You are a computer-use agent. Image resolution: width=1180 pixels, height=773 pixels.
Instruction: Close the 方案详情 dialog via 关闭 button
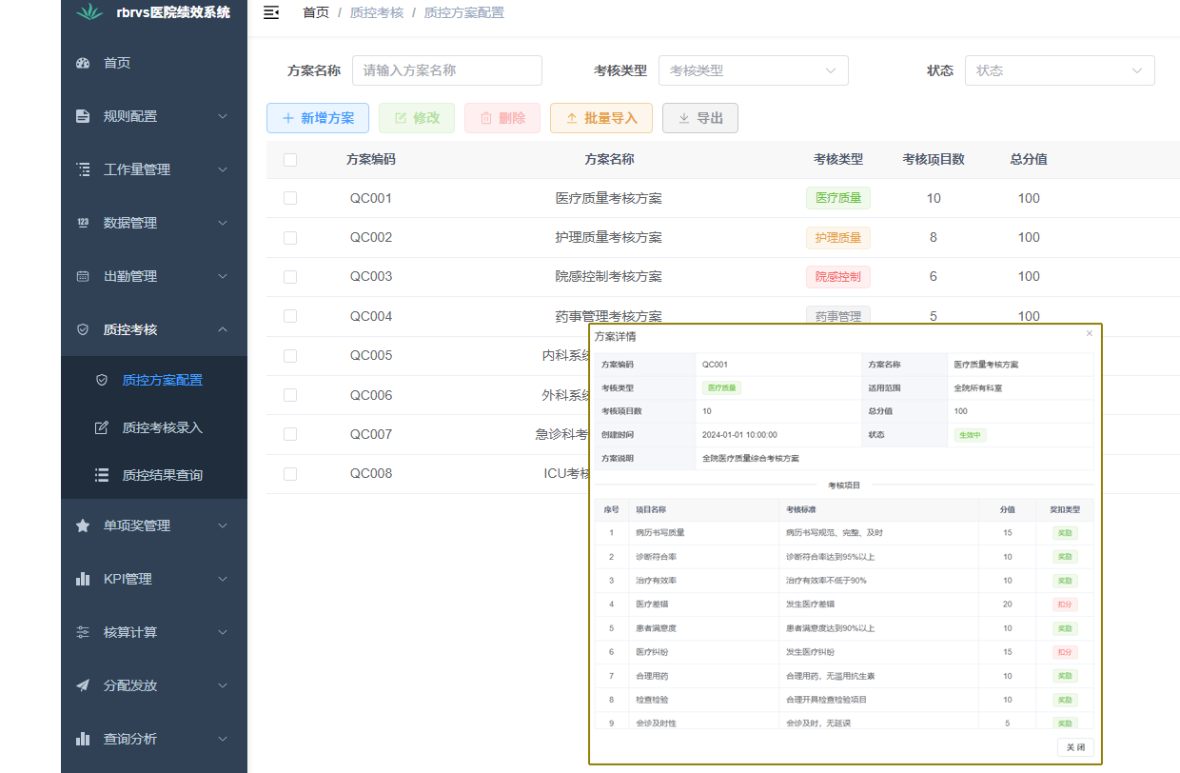pyautogui.click(x=1073, y=746)
